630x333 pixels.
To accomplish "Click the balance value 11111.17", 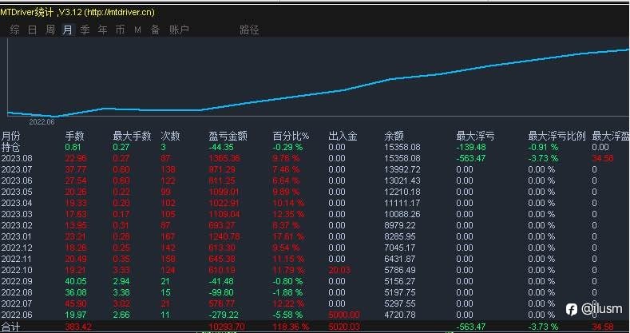I will click(402, 203).
